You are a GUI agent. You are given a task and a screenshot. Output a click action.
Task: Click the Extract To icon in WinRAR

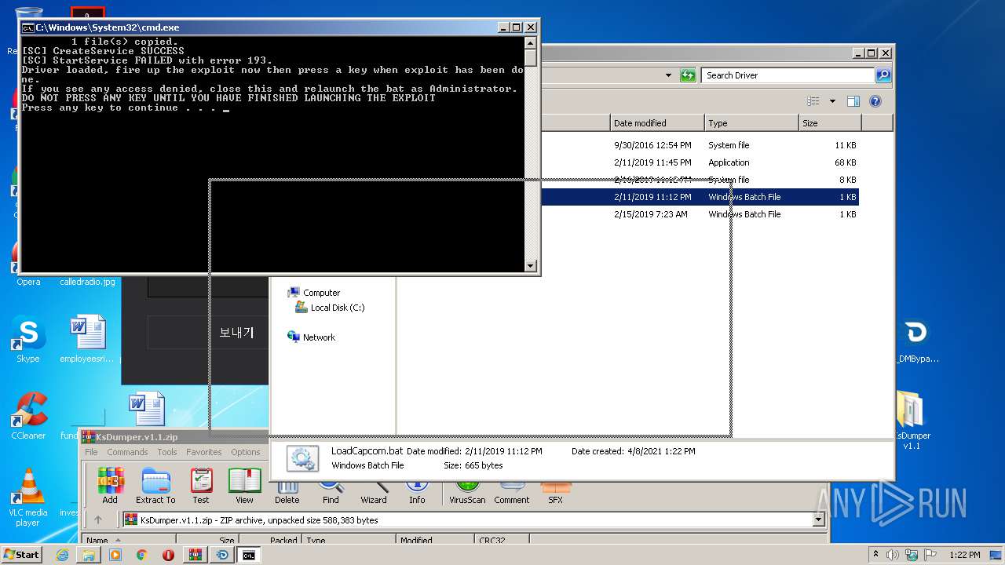click(155, 486)
